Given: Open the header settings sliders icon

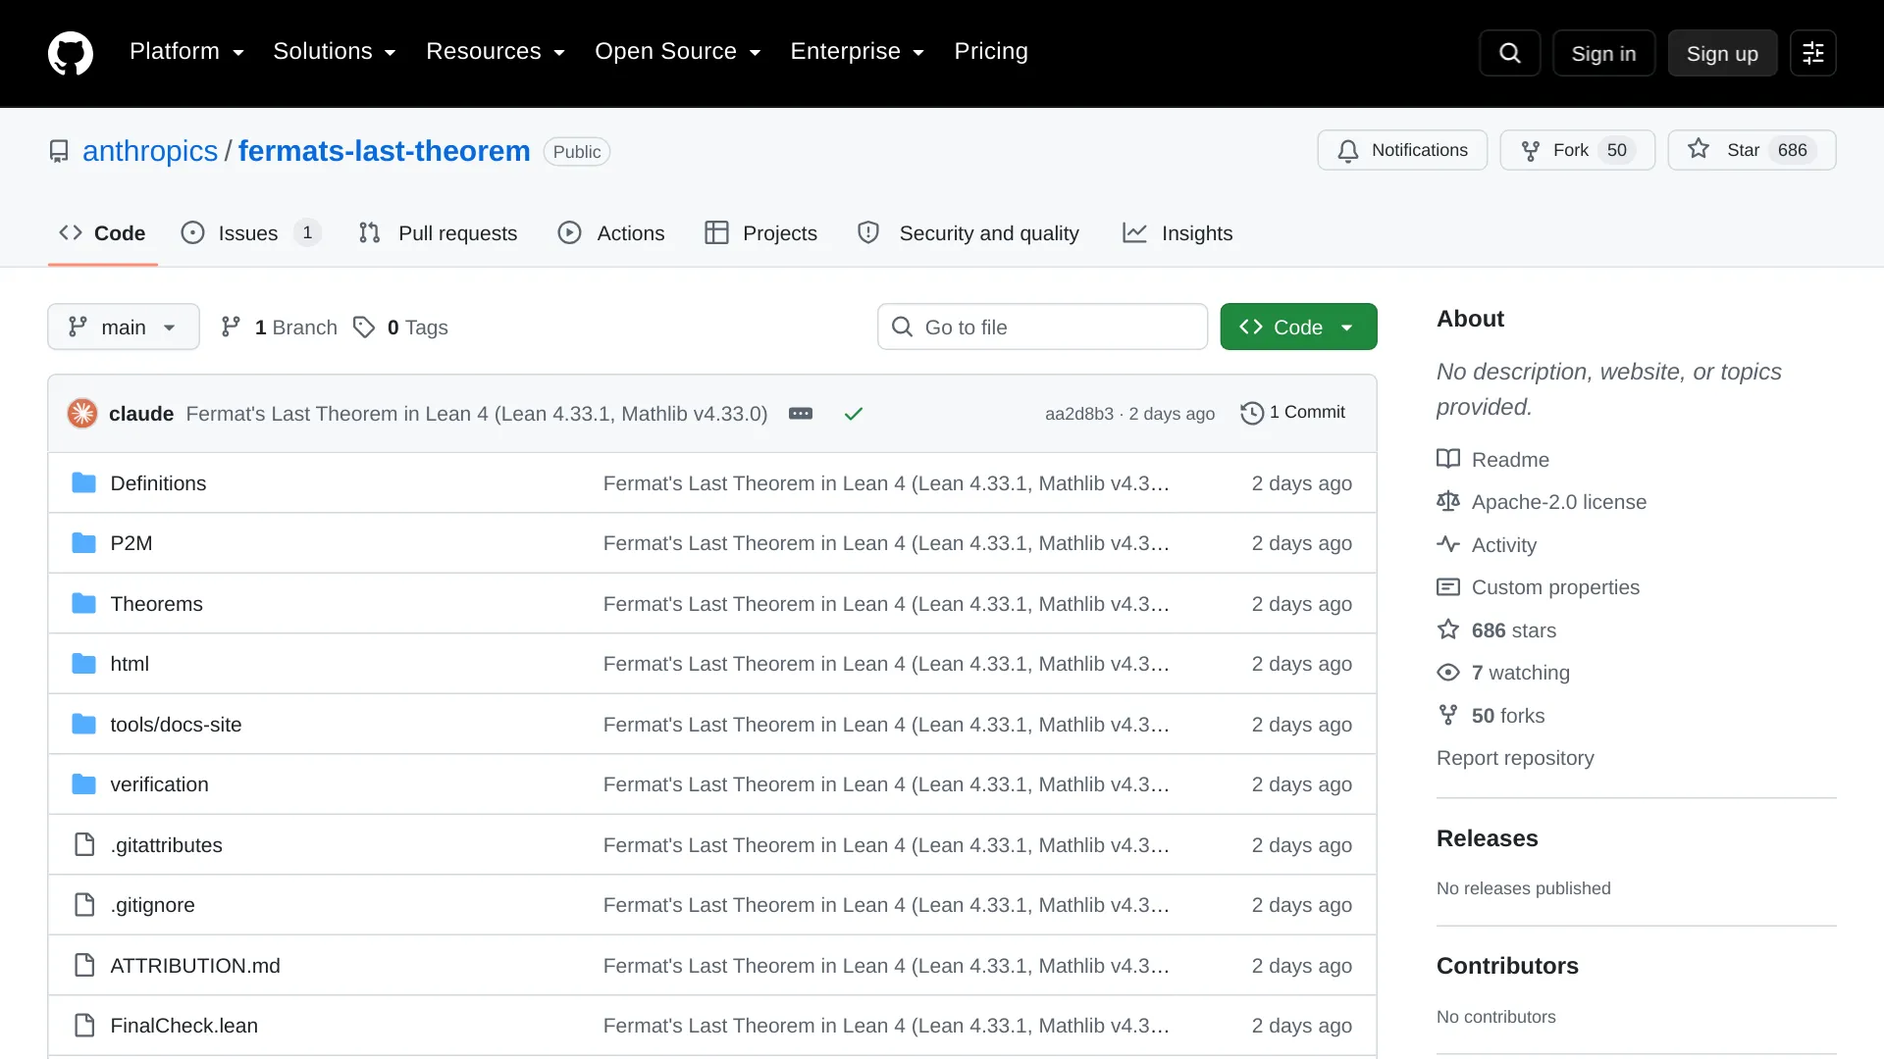Looking at the screenshot, I should click(x=1812, y=53).
